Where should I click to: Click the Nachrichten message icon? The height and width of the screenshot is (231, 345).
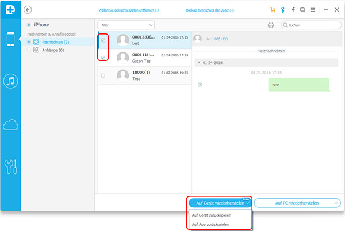(36, 42)
